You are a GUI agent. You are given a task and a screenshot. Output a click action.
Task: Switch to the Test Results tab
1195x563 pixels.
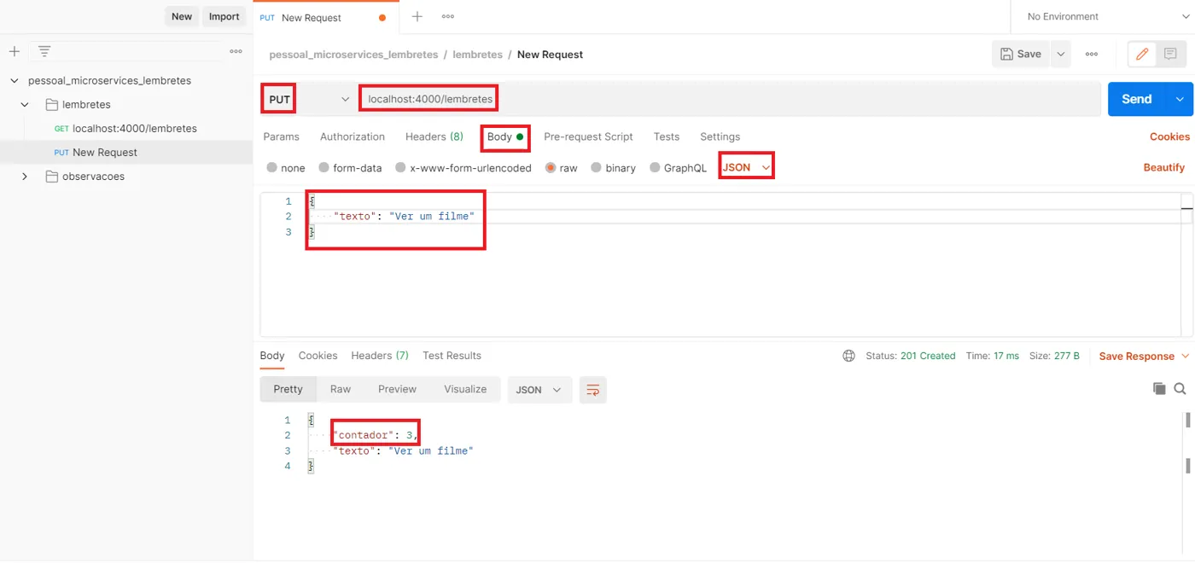(452, 356)
